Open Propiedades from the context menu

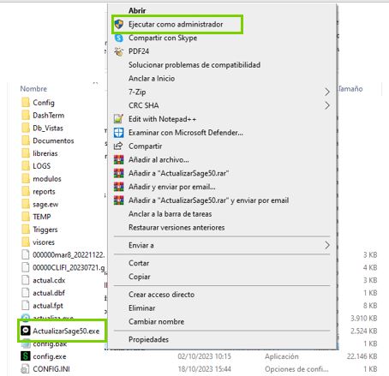tap(148, 339)
